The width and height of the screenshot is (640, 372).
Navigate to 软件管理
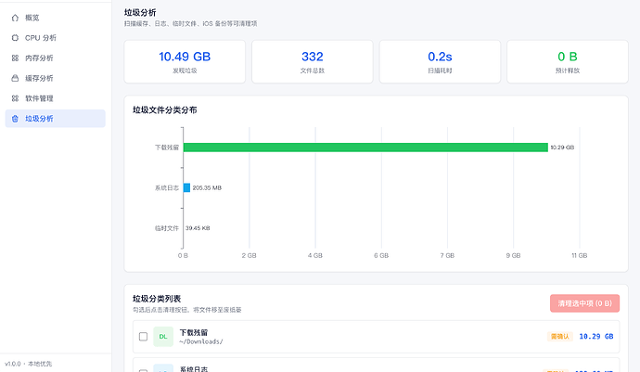(x=55, y=98)
